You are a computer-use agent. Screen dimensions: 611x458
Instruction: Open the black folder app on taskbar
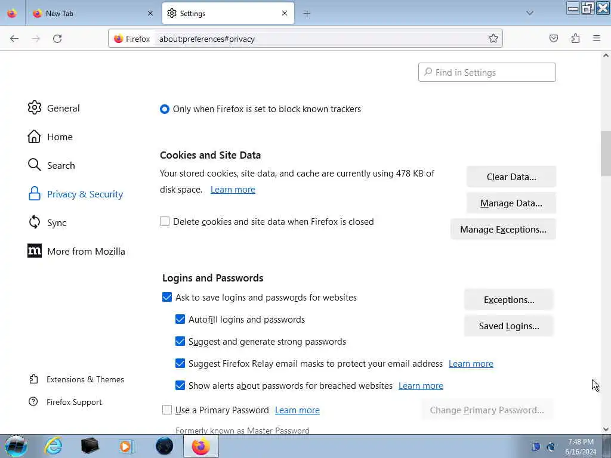point(90,446)
